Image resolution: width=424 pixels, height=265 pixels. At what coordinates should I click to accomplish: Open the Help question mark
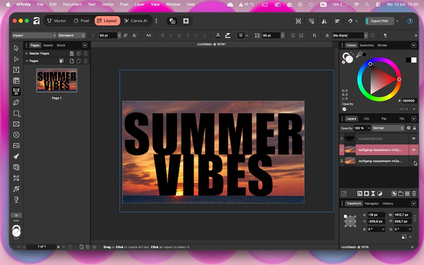[x=410, y=21]
